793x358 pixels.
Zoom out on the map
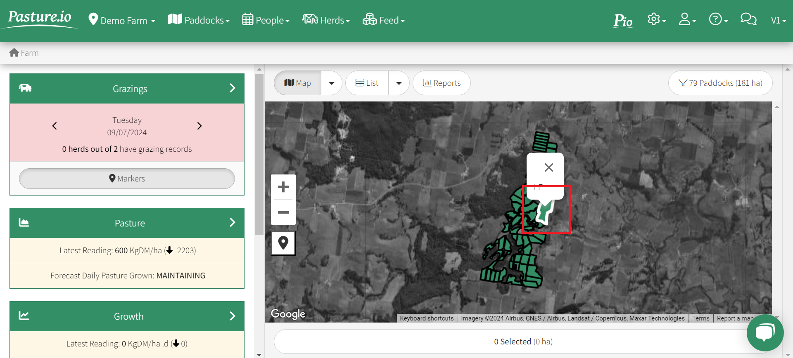[x=283, y=212]
